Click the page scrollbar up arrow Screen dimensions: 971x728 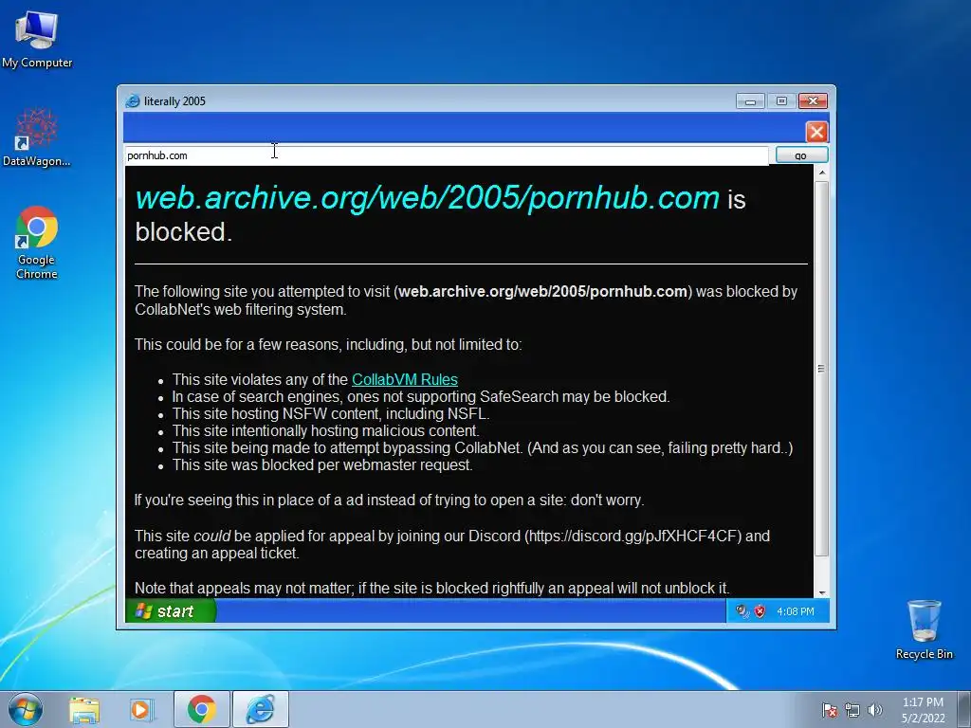pyautogui.click(x=822, y=173)
